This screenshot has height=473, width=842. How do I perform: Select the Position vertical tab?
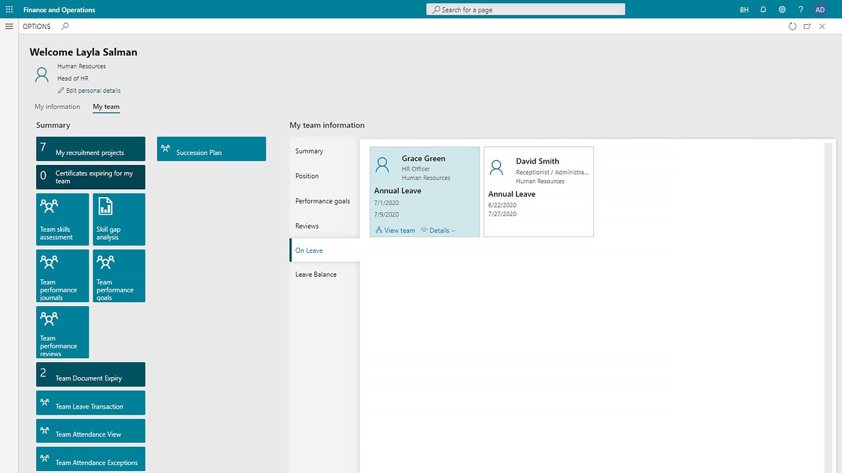tap(324, 176)
